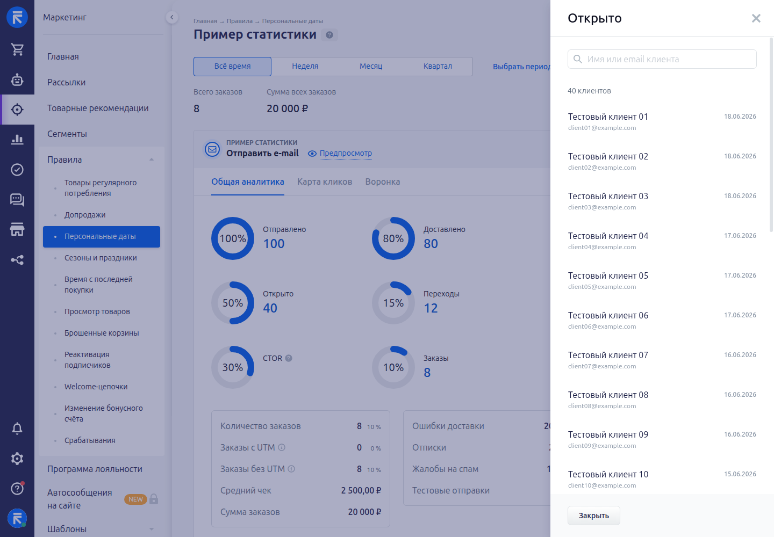Screen dimensions: 774x537
Task: Open Сегменты menu item
Action: click(67, 134)
